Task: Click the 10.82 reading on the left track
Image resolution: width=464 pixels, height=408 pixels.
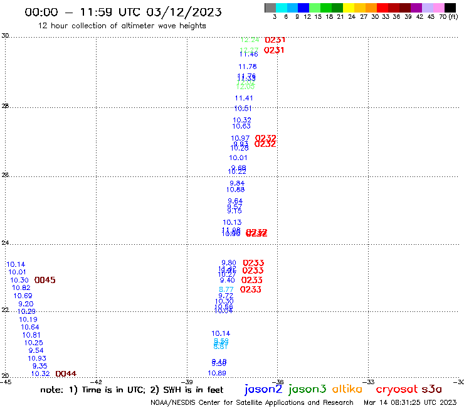Action: (21, 287)
